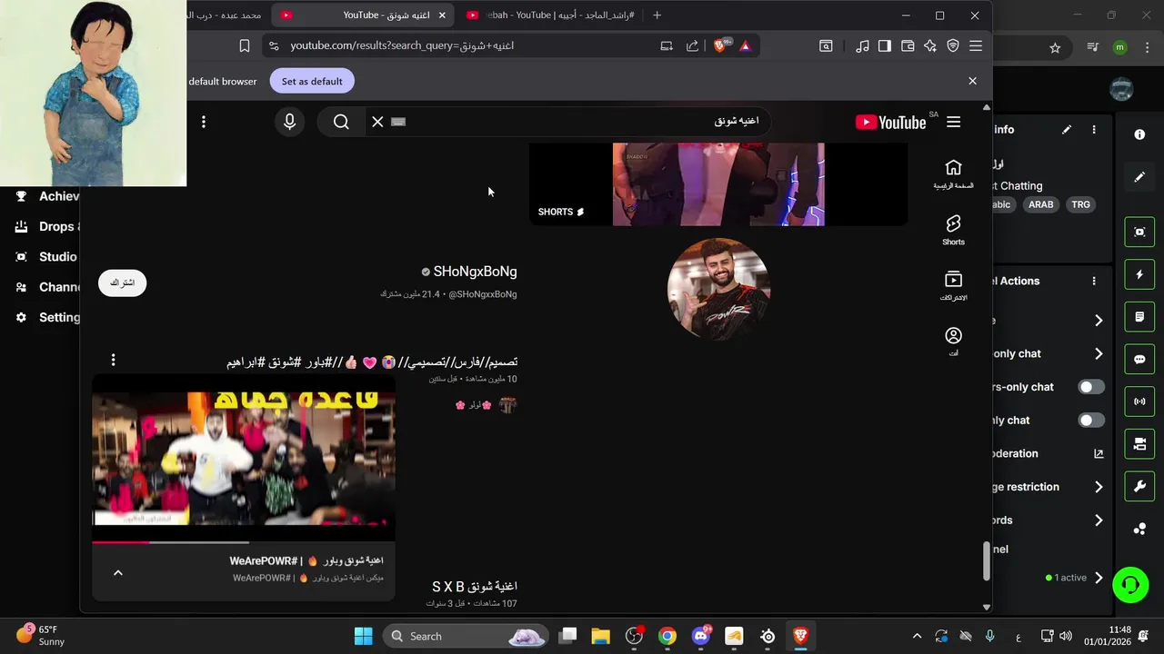The width and height of the screenshot is (1164, 654).
Task: Open Brave VPN shield icon
Action: 953,45
